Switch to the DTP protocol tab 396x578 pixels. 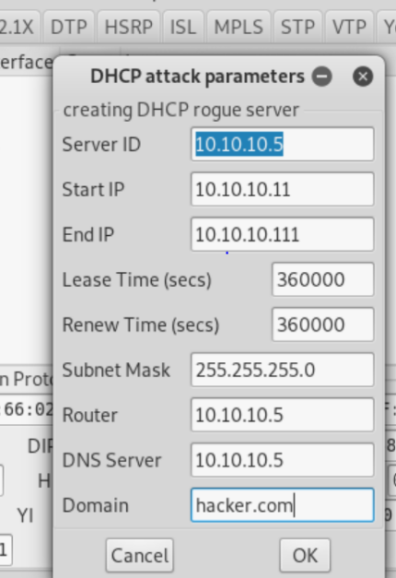pyautogui.click(x=69, y=27)
